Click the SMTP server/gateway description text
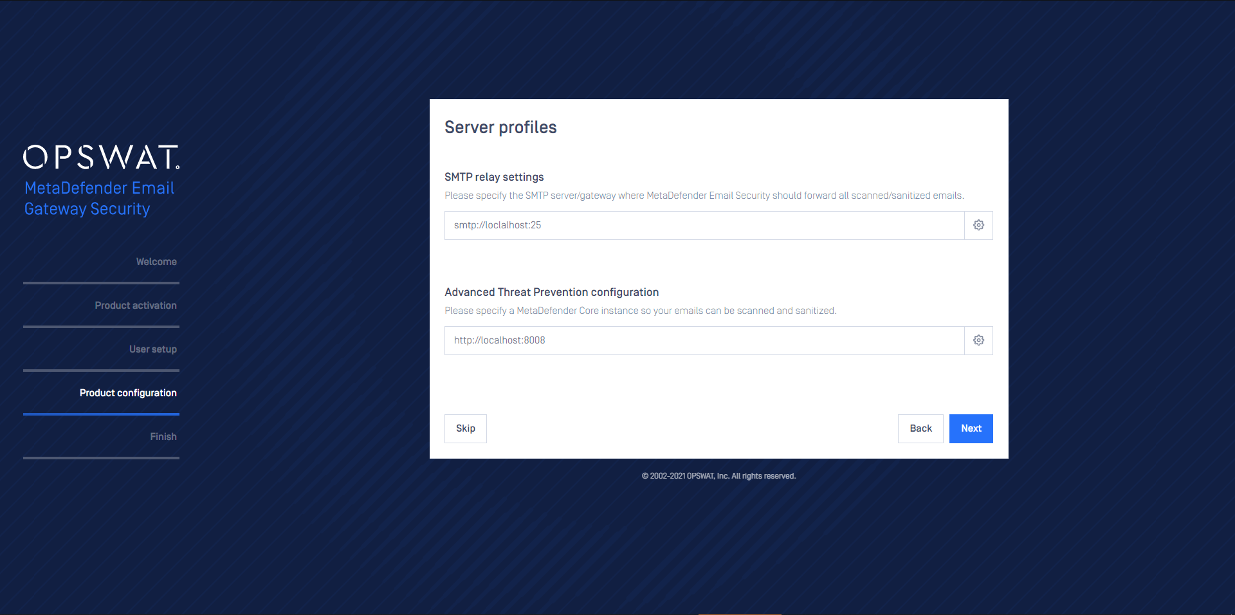Viewport: 1235px width, 615px height. pyautogui.click(x=704, y=196)
